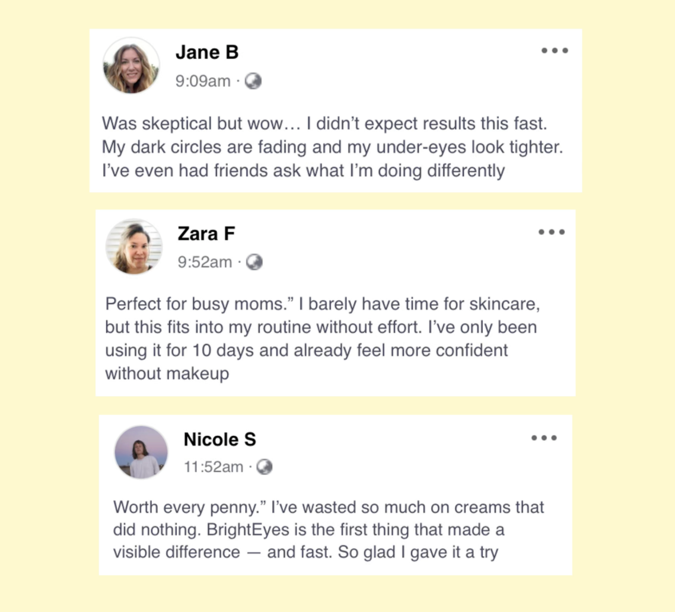Click Nicole S's review text mentioning BrightEyes
This screenshot has height=612, width=675.
pos(308,530)
